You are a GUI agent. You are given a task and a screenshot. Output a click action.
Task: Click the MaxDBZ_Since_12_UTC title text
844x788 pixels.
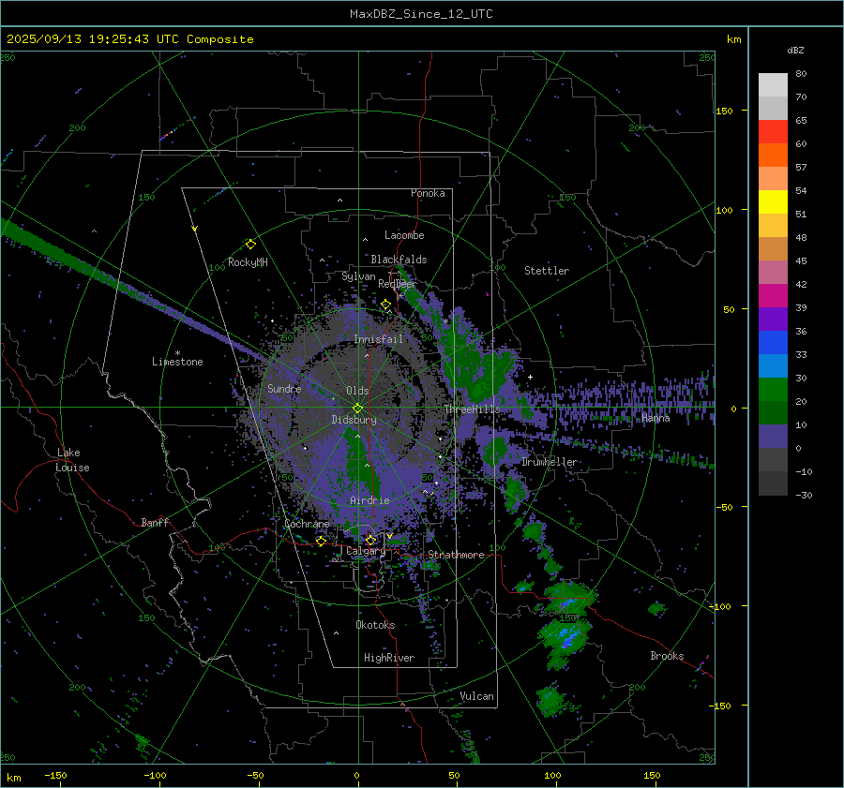click(x=421, y=14)
